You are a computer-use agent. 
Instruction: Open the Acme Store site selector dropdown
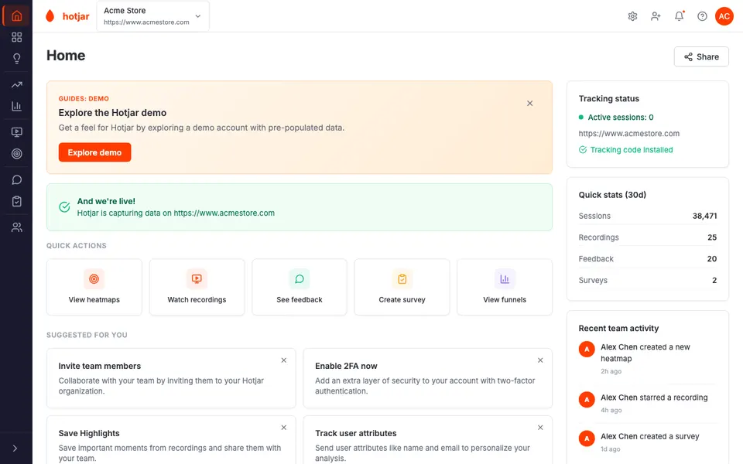(x=152, y=16)
